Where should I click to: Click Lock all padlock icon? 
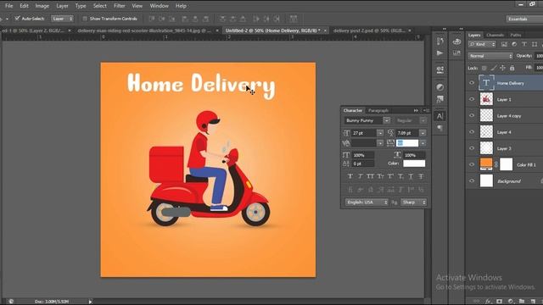pyautogui.click(x=512, y=68)
